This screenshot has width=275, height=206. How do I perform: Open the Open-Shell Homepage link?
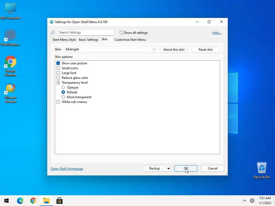click(x=67, y=168)
